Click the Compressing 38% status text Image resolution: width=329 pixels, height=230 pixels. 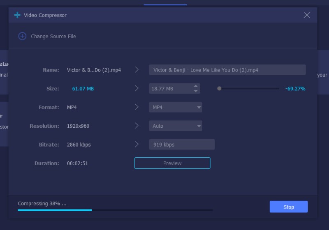42,204
